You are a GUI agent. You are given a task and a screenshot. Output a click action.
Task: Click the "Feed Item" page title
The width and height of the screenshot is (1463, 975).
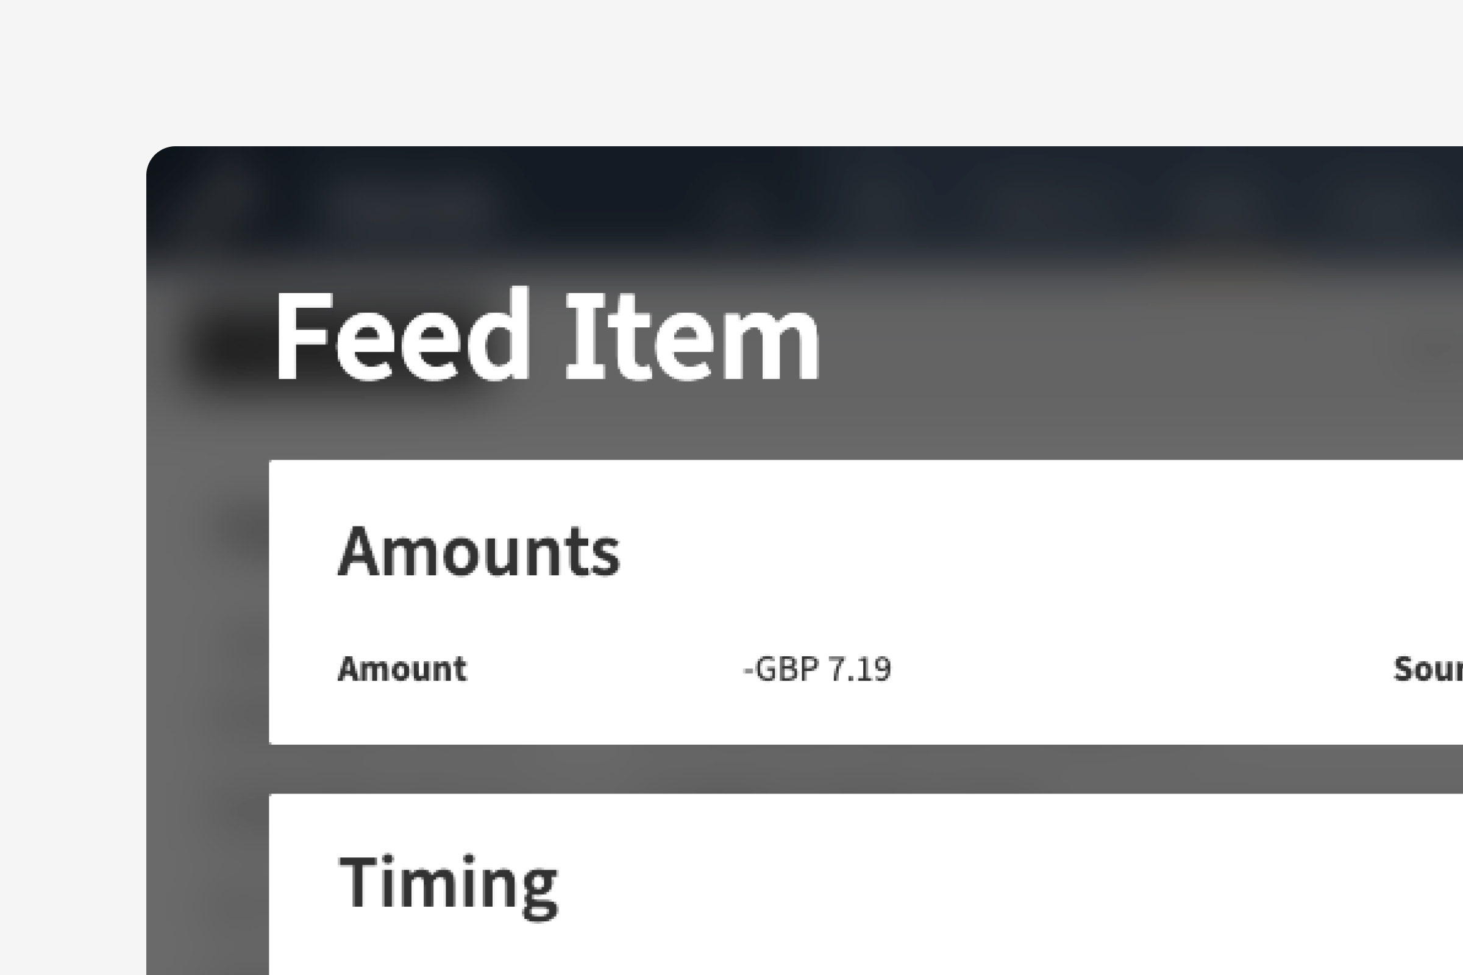546,336
